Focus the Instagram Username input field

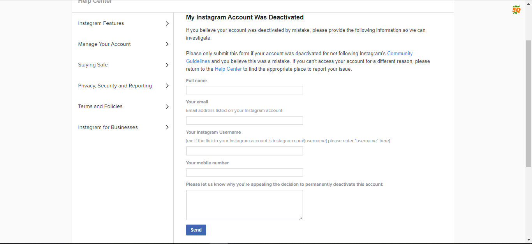[245, 151]
